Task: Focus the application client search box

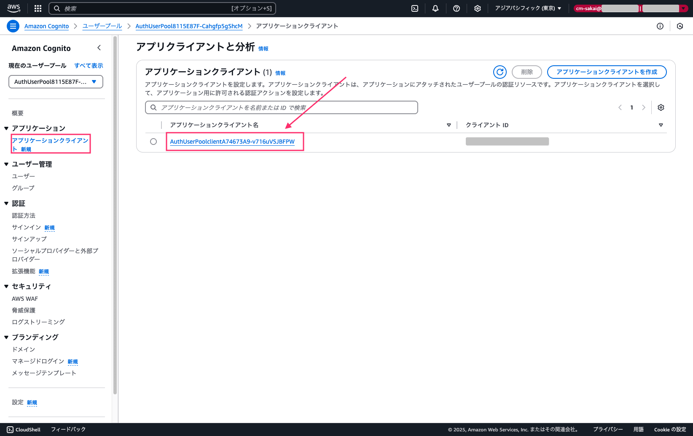Action: (282, 107)
